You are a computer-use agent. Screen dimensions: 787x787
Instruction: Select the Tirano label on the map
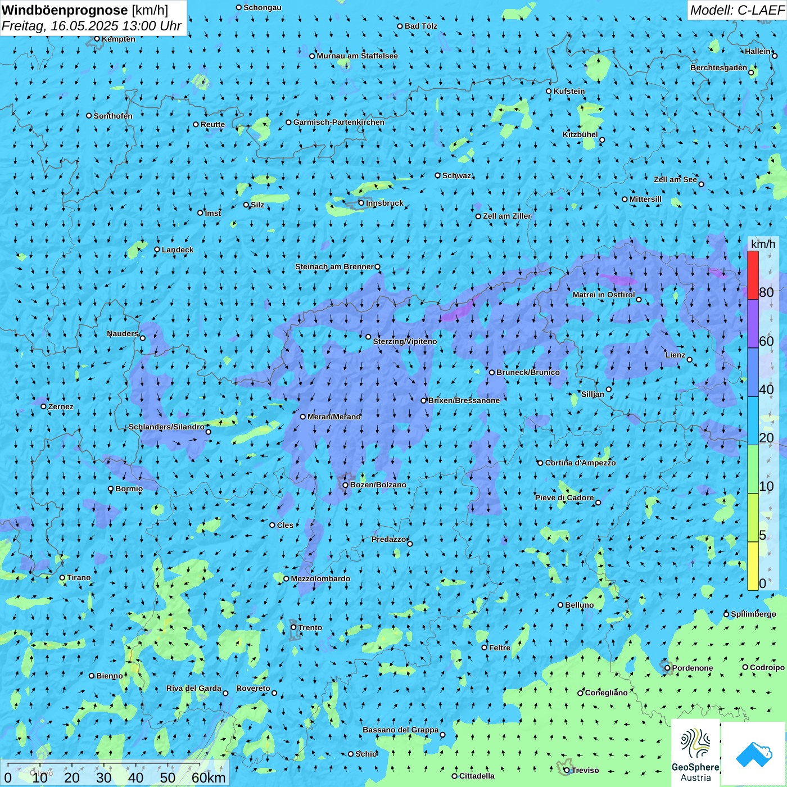click(79, 577)
